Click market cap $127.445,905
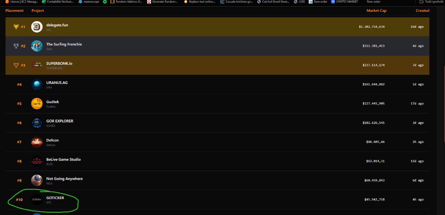 coord(373,104)
